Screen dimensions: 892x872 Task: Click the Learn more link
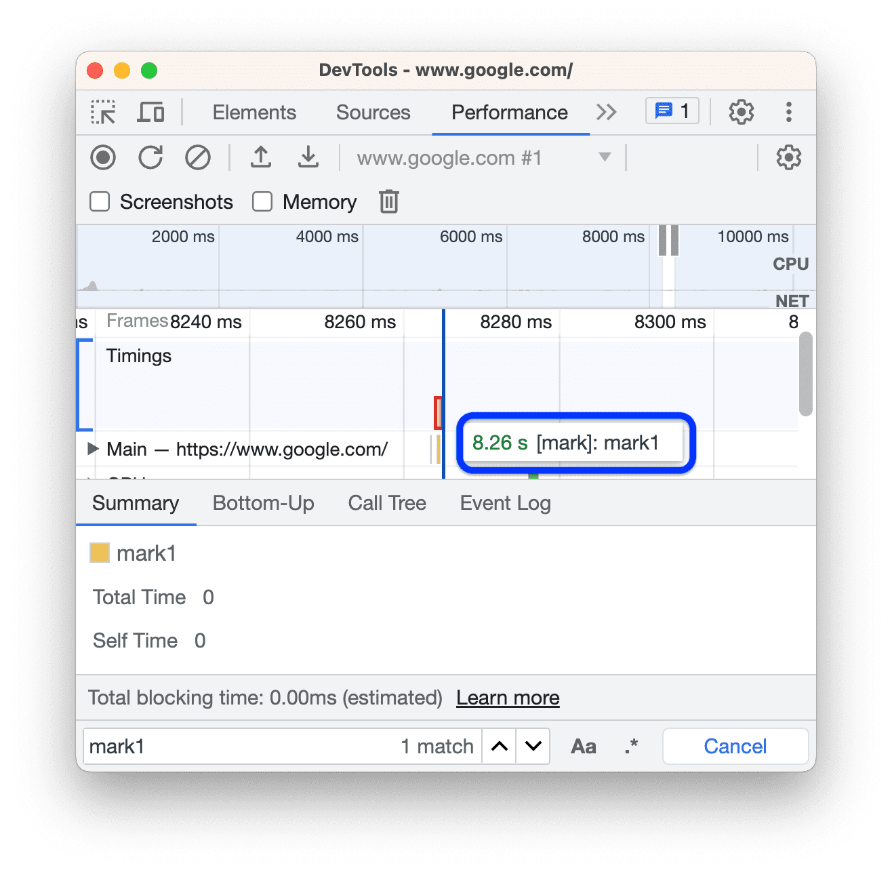point(507,697)
